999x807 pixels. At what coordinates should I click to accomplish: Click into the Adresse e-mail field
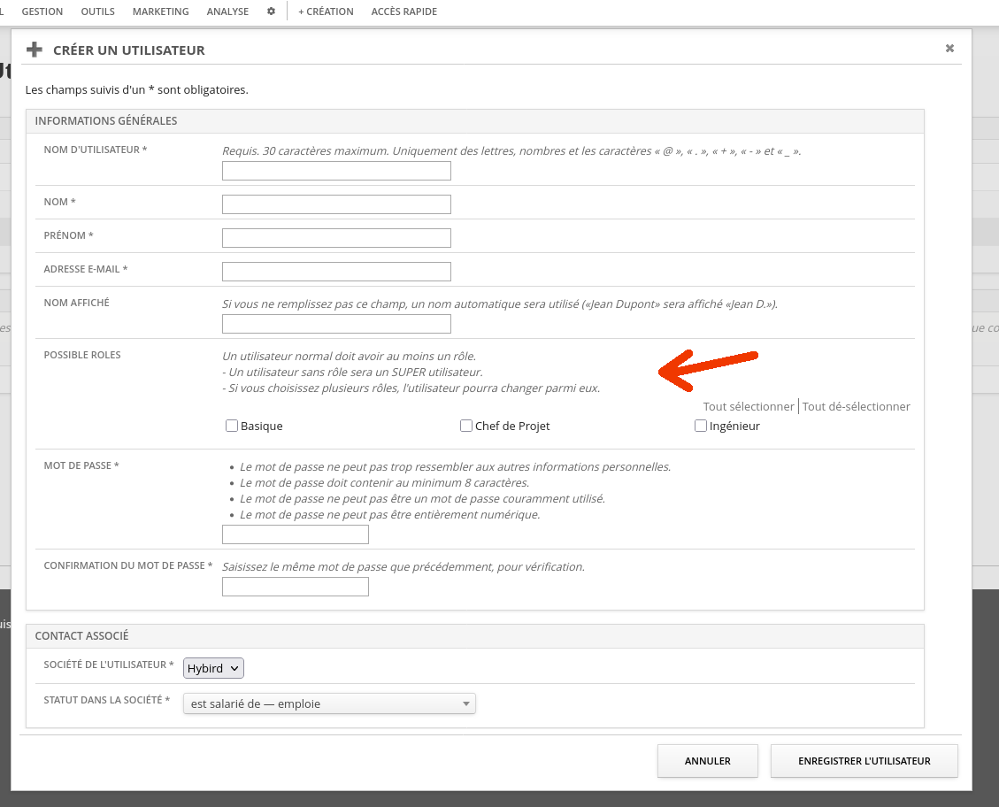[x=336, y=272]
